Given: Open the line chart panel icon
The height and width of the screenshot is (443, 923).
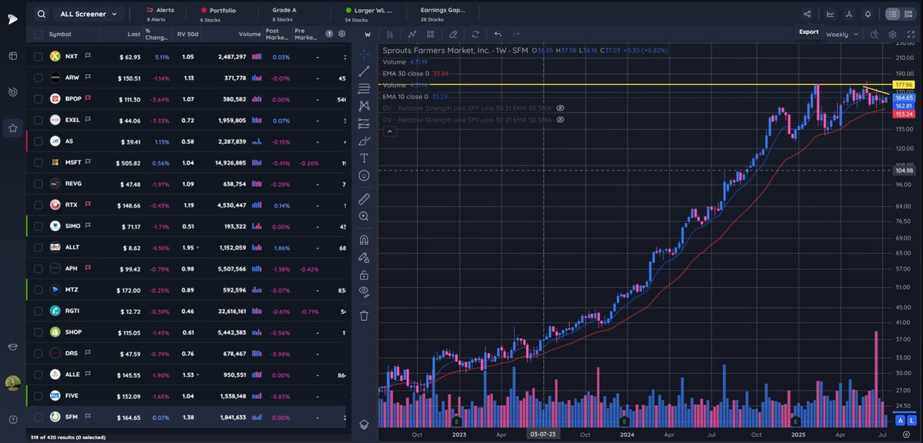Looking at the screenshot, I should pyautogui.click(x=830, y=14).
